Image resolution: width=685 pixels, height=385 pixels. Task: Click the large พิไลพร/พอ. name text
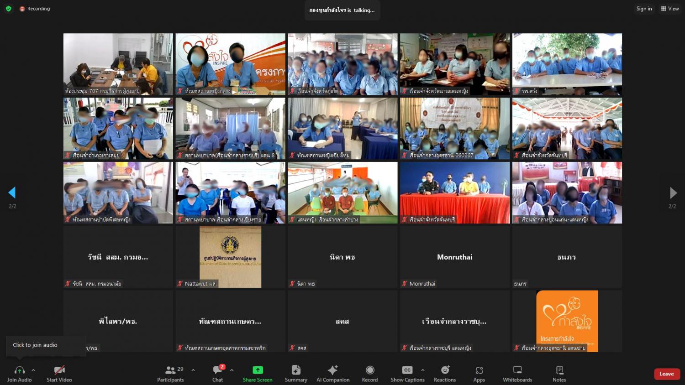click(118, 322)
